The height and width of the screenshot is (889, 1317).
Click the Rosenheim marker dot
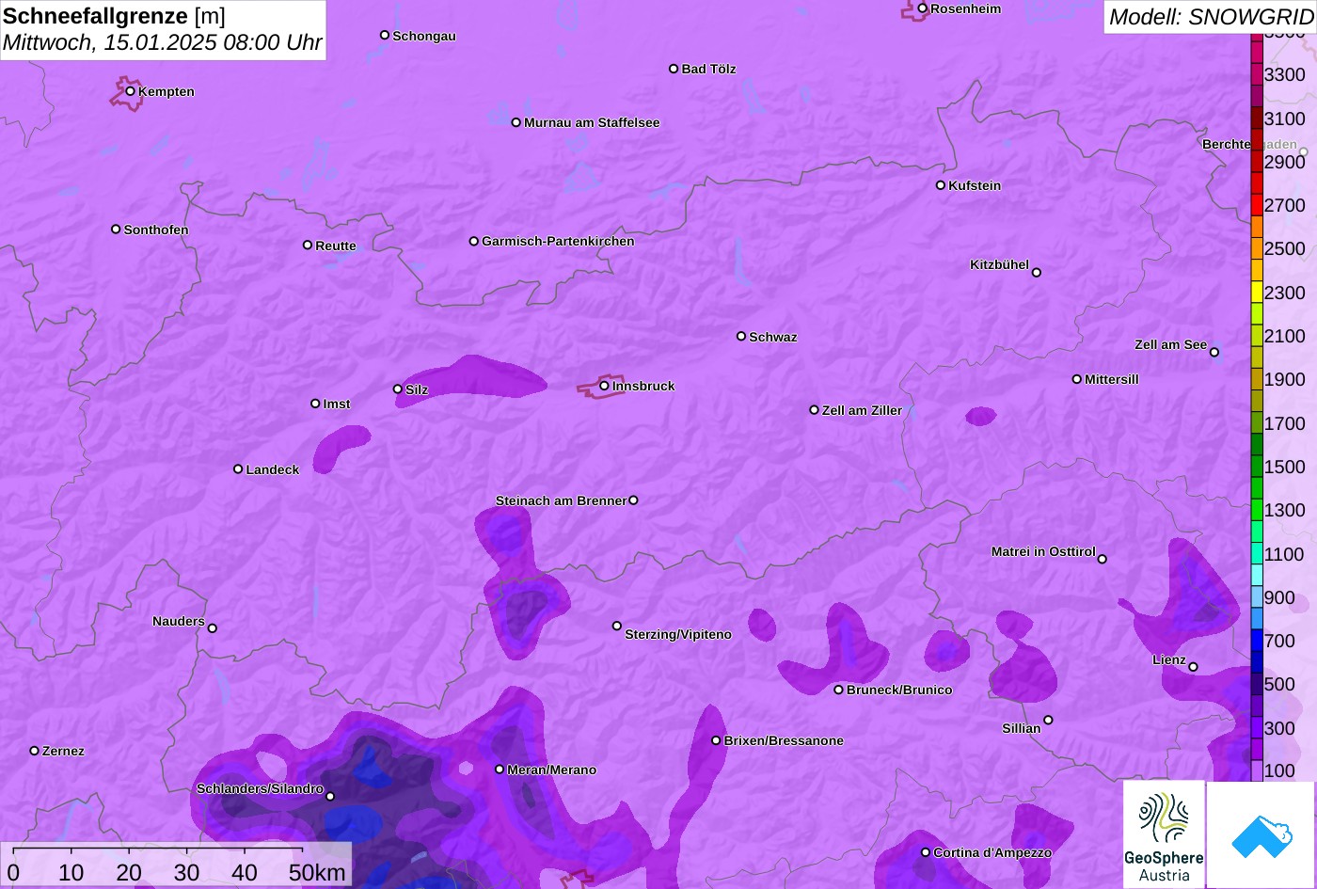(x=922, y=8)
